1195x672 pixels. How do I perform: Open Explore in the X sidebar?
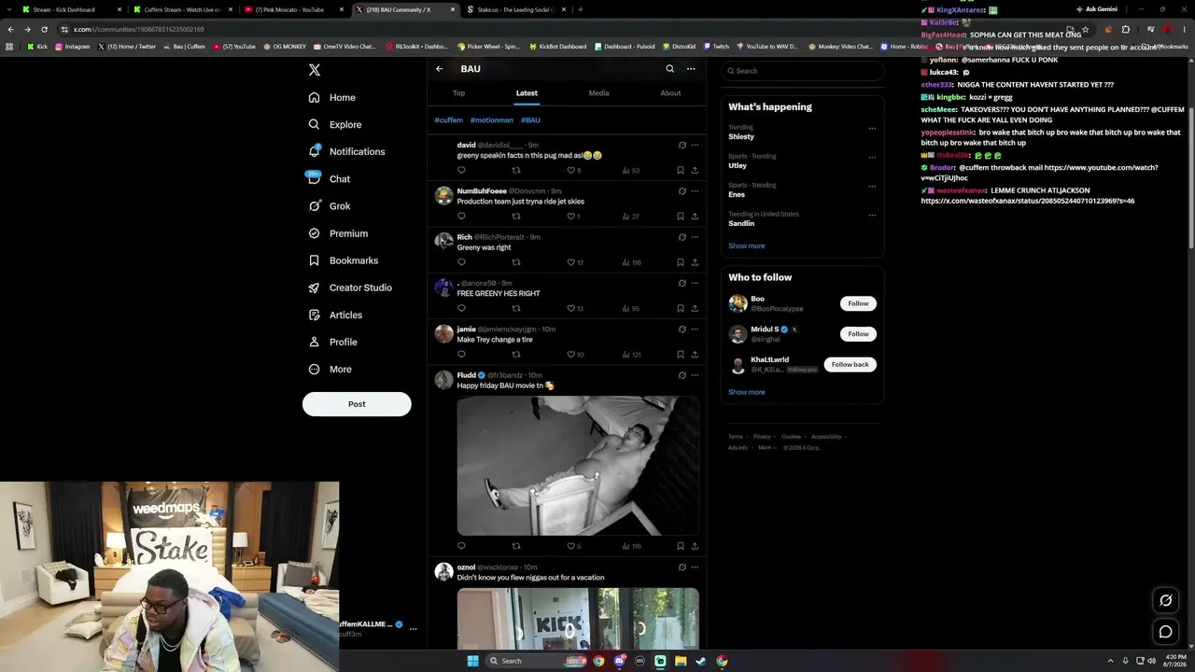coord(334,124)
